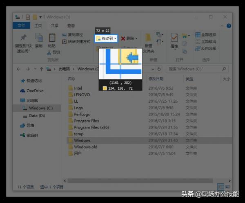Image resolution: width=245 pixels, height=203 pixels.
Task: Click New folder (新建文件夹) icon
Action: 148,38
